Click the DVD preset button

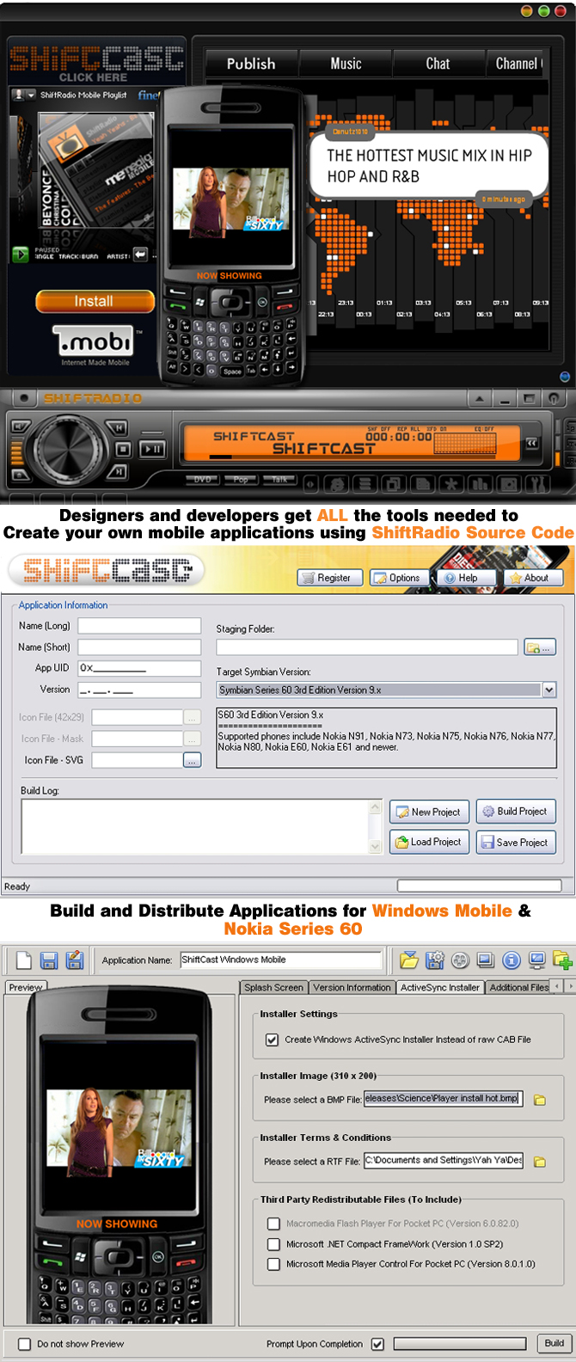(202, 480)
